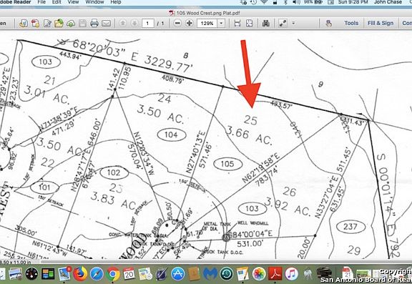Open iTunes from the Dock

291,274
